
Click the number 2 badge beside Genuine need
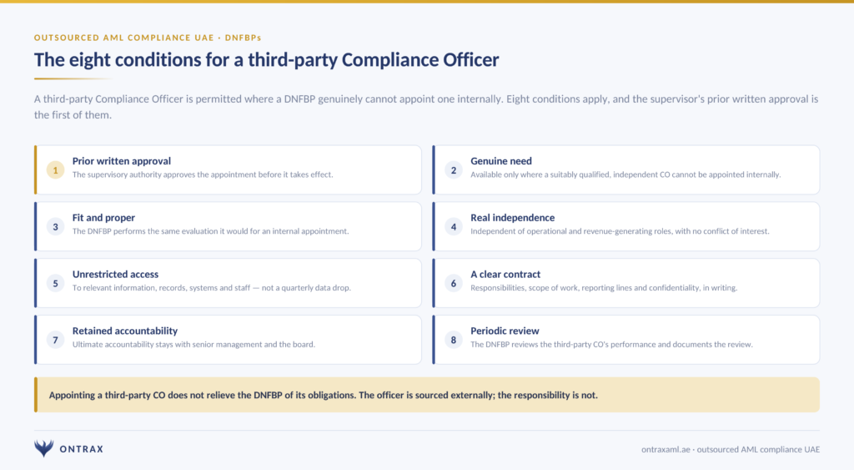453,170
